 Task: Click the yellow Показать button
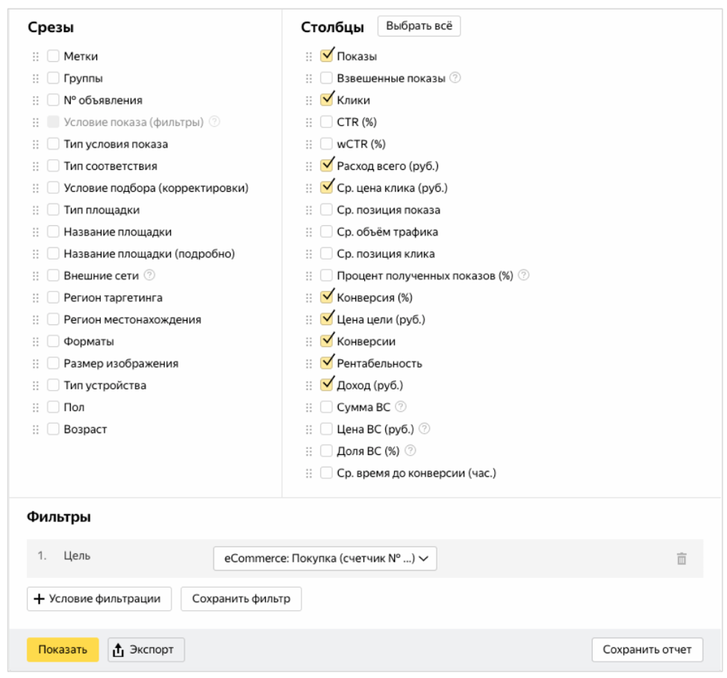pyautogui.click(x=63, y=650)
